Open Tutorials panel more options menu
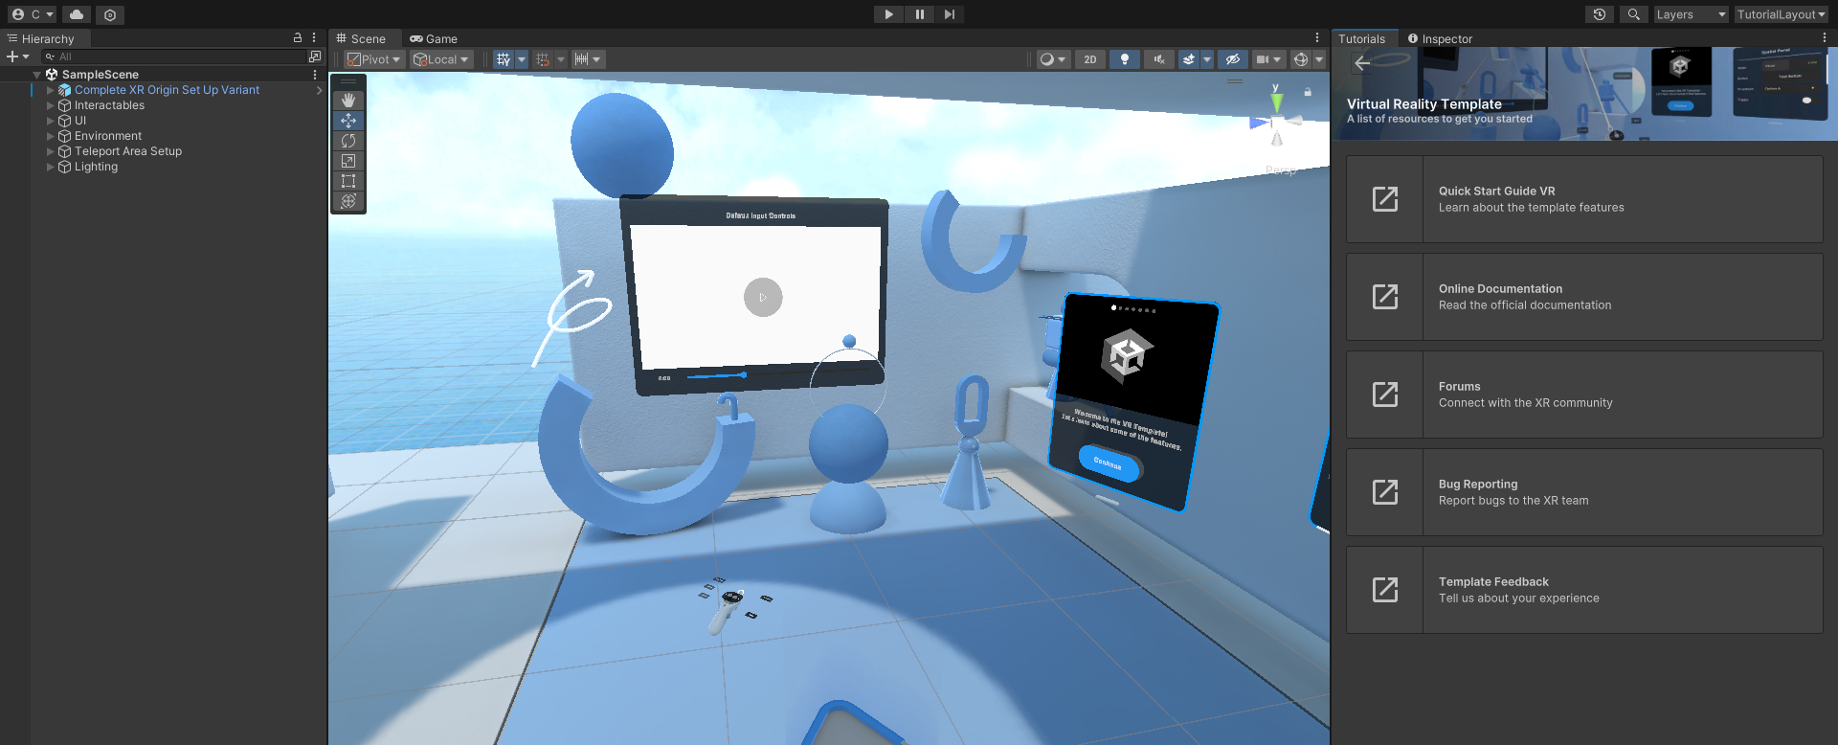1838x745 pixels. 1825,38
